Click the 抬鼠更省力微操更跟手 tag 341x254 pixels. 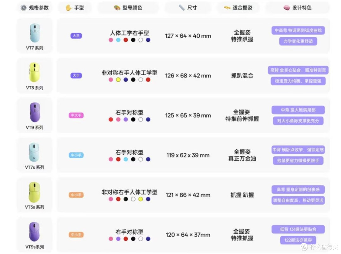tap(298, 161)
